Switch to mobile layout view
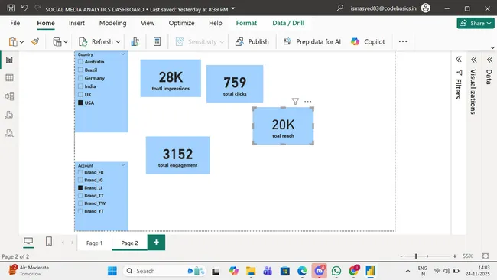Image resolution: width=497 pixels, height=280 pixels. [49, 241]
